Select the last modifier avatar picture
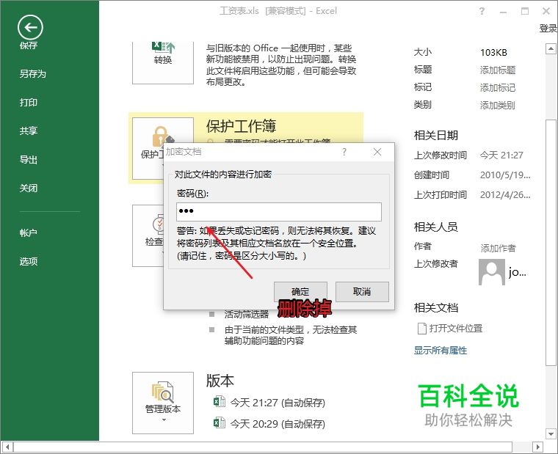This screenshot has height=454, width=558. pyautogui.click(x=492, y=272)
